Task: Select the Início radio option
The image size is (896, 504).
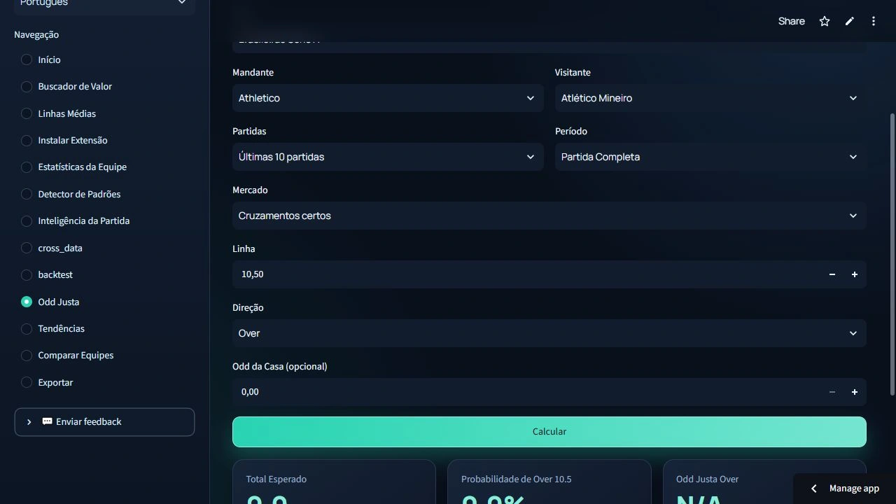Action: click(x=41, y=59)
